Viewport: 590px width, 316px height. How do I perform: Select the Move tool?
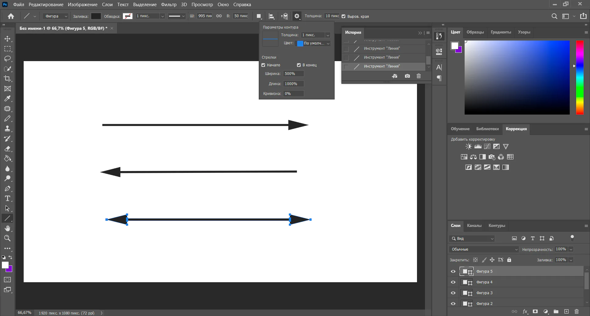7,39
